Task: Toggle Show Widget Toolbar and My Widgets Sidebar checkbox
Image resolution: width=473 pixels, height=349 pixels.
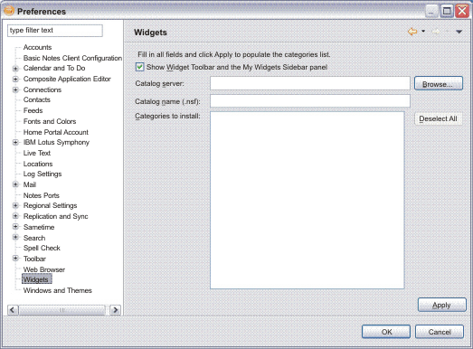Action: (139, 67)
